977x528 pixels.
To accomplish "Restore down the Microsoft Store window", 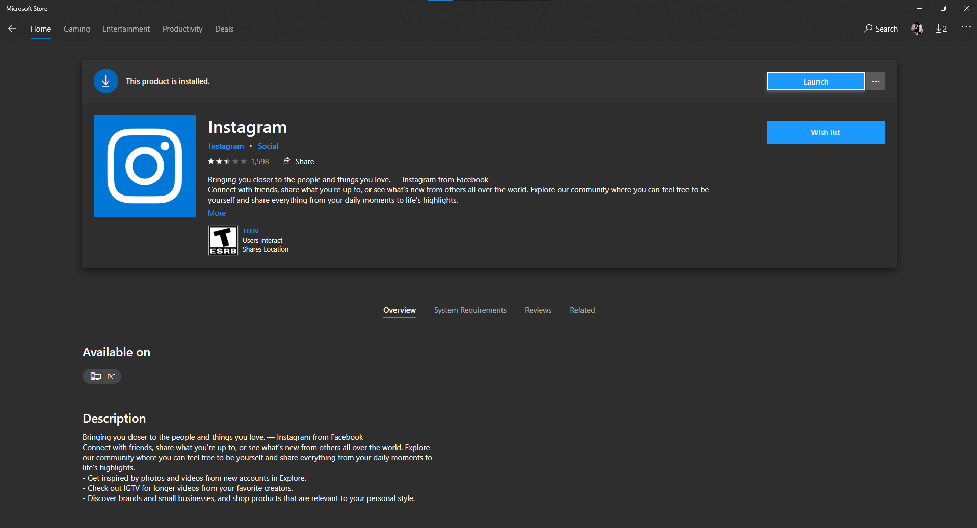I will coord(943,8).
